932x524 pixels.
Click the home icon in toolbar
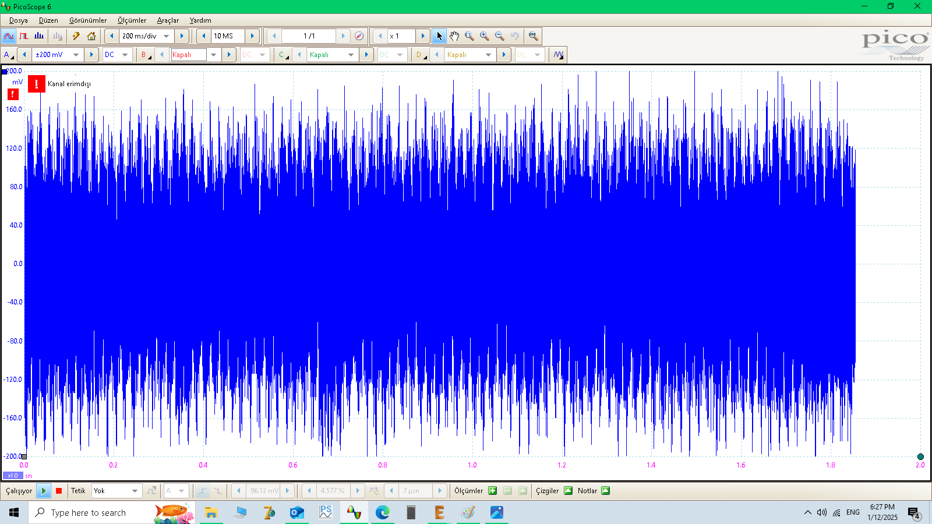point(91,36)
